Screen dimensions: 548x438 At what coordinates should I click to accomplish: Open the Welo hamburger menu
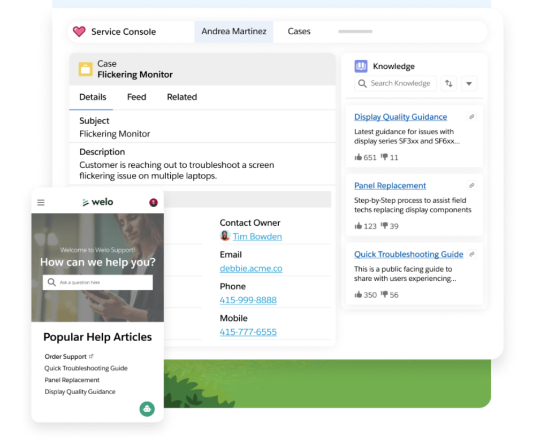pos(41,203)
